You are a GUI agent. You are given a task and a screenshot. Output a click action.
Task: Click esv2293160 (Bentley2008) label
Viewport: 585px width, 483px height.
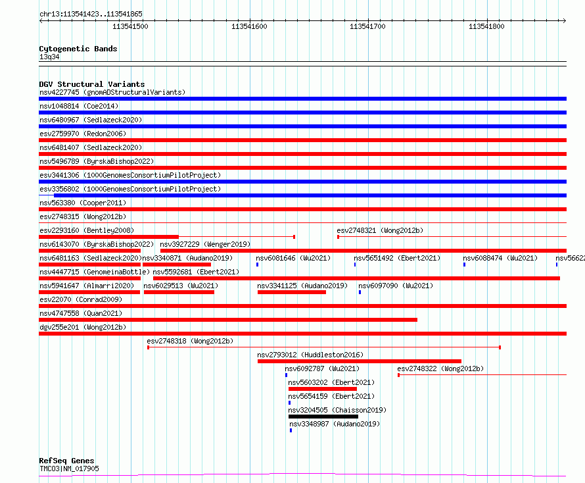coord(87,230)
